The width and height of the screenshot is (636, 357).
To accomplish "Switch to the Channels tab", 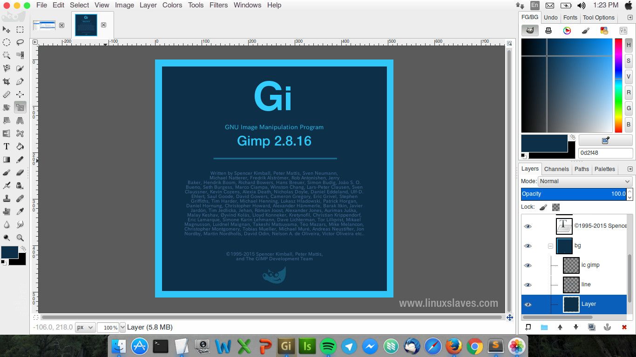I will tap(556, 169).
